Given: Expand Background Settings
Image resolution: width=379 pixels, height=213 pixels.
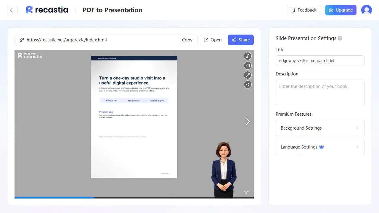Looking at the screenshot, I should click(x=320, y=128).
